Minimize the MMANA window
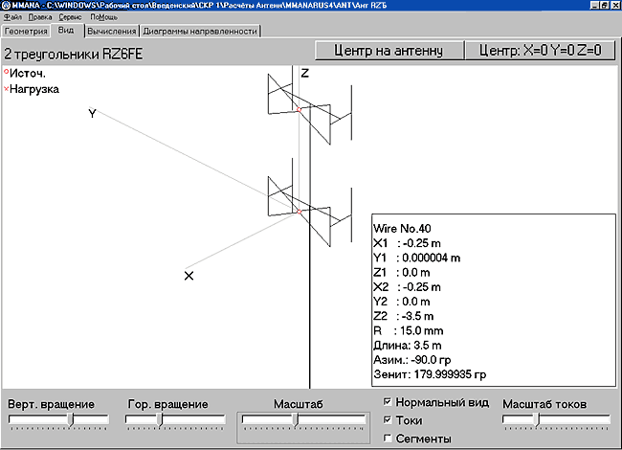The width and height of the screenshot is (622, 450). (x=594, y=6)
